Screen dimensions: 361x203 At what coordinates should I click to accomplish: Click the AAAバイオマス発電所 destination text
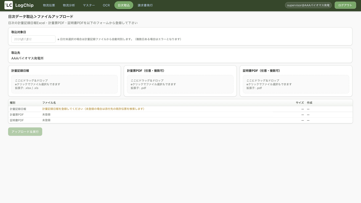click(x=27, y=58)
